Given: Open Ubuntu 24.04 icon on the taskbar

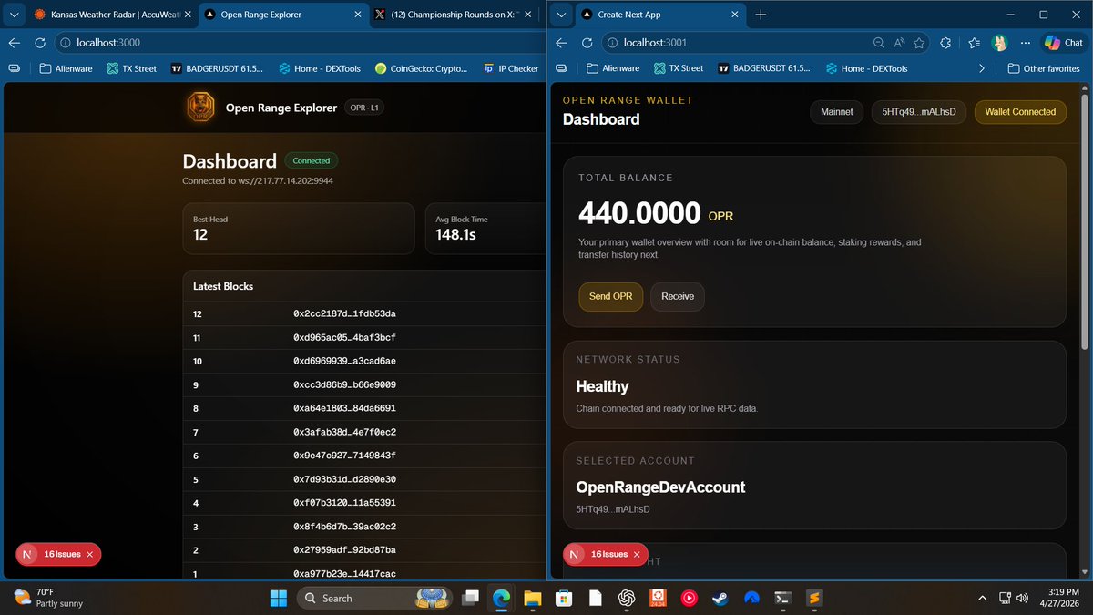Looking at the screenshot, I should click(658, 598).
